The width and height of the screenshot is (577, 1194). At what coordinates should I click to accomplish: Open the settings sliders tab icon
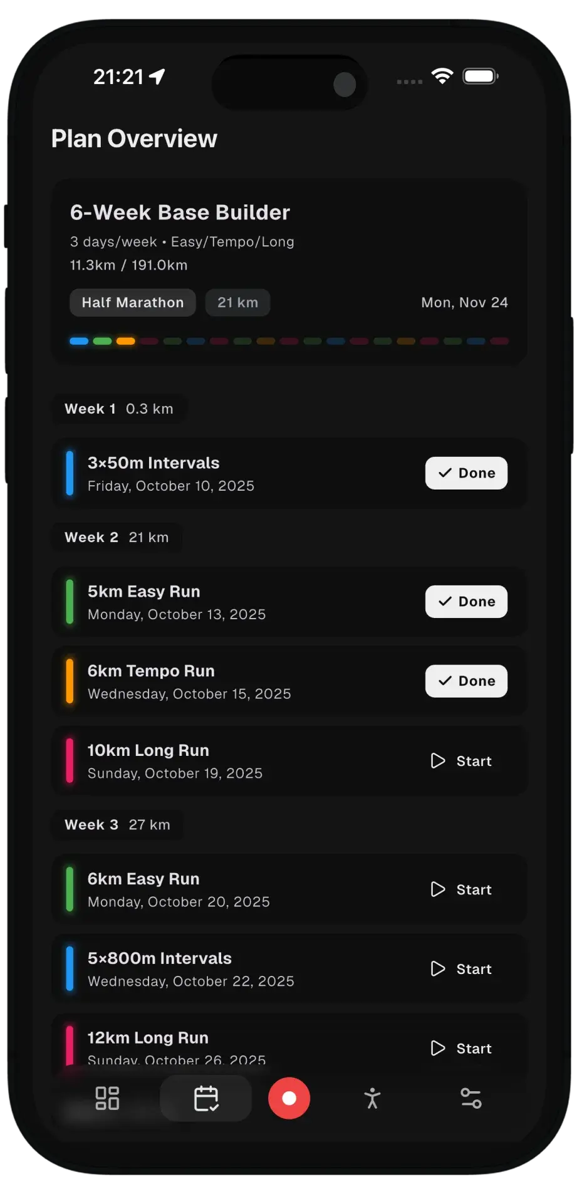(470, 1098)
